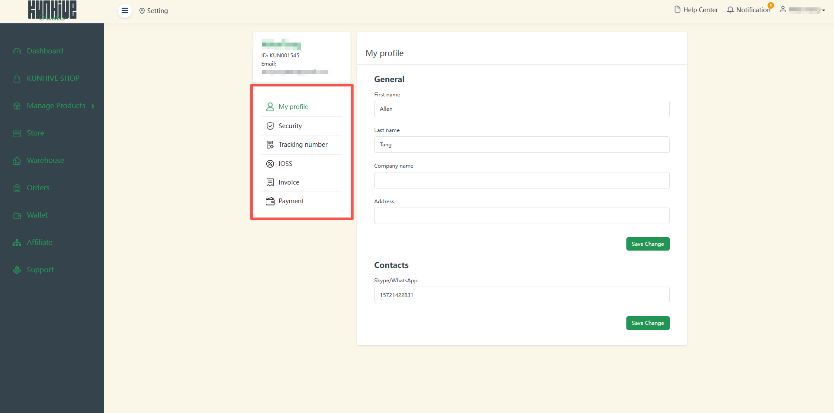Open the Tracking number settings tab
The width and height of the screenshot is (834, 413).
[x=303, y=145]
